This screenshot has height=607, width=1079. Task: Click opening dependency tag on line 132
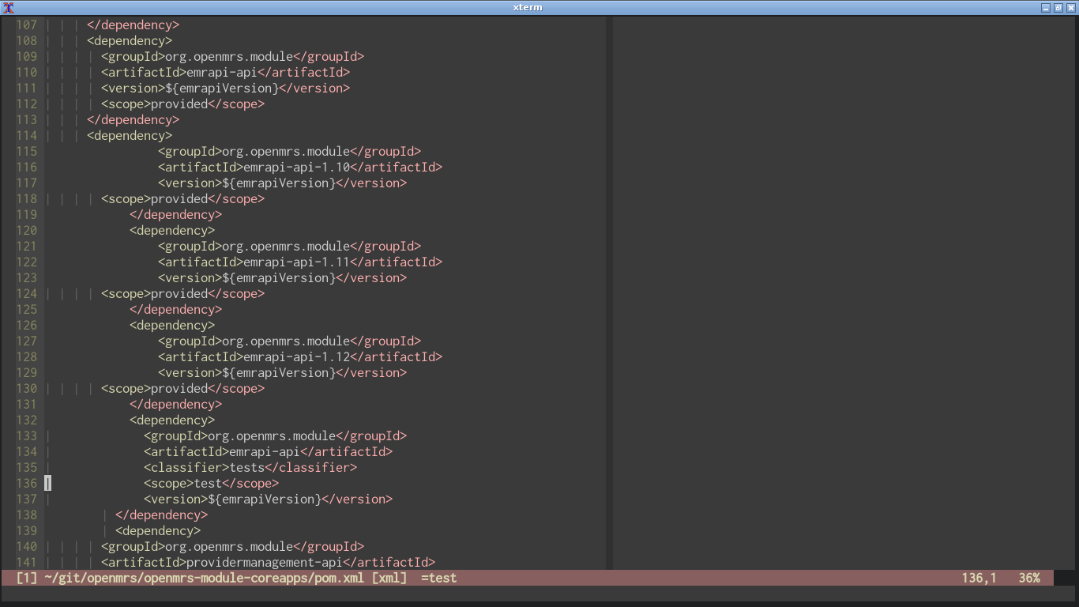pyautogui.click(x=172, y=420)
